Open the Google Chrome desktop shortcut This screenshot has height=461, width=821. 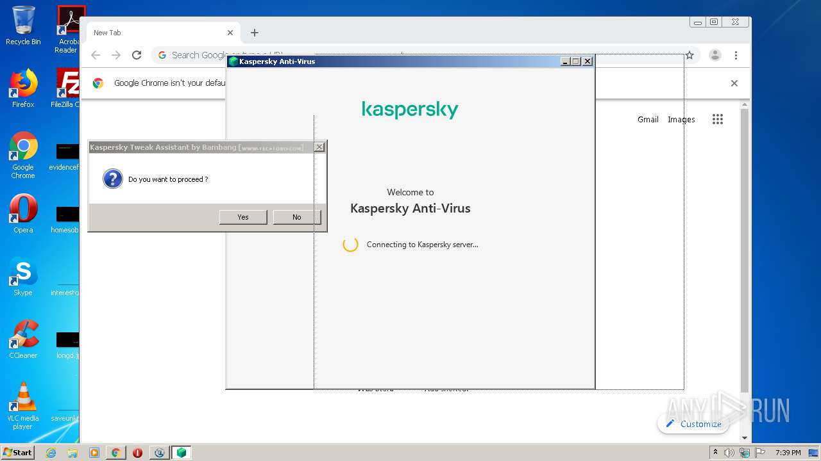23,156
